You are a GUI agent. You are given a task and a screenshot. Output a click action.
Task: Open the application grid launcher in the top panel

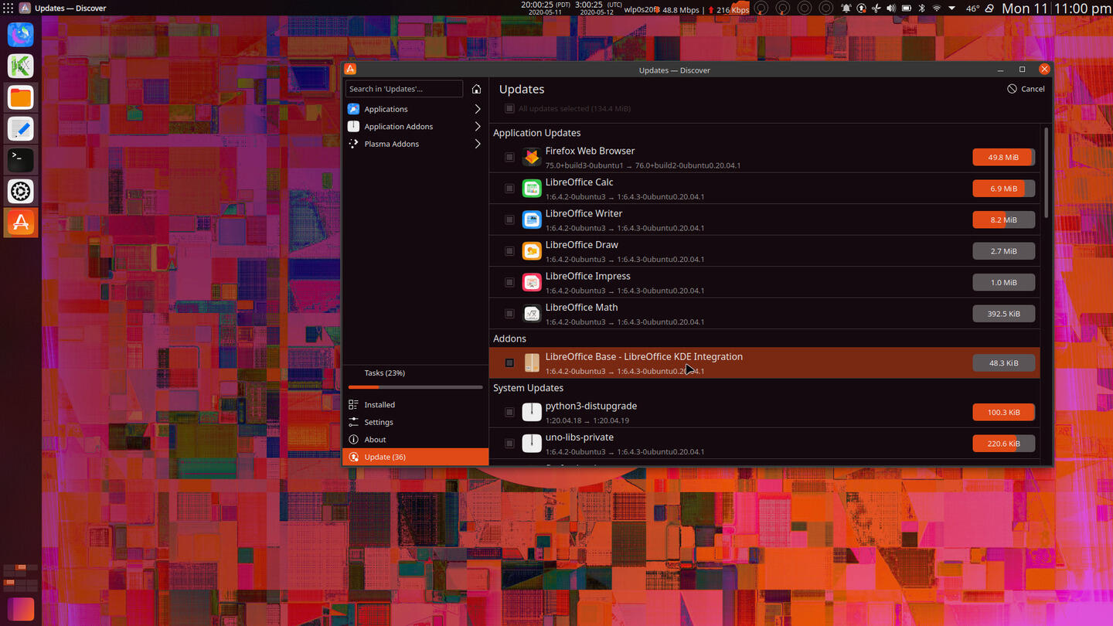click(9, 9)
